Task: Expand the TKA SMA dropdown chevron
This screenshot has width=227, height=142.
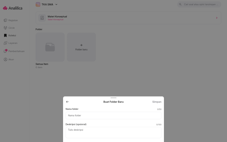Action: 56,4
